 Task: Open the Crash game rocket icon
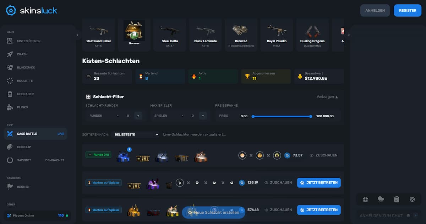click(10, 54)
